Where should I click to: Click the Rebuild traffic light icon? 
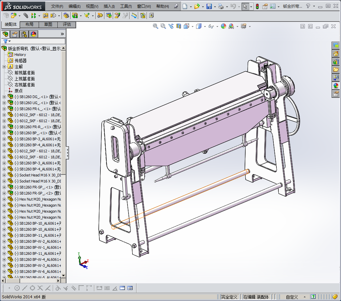[257, 6]
